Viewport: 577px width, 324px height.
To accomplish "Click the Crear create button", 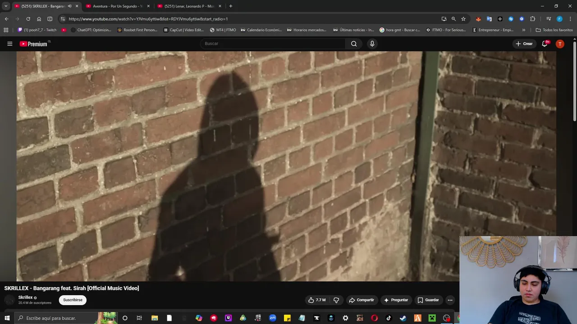I will tap(524, 44).
